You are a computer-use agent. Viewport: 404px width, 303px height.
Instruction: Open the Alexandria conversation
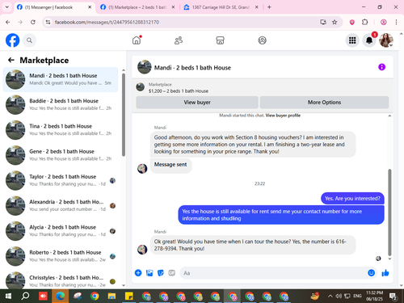point(61,205)
